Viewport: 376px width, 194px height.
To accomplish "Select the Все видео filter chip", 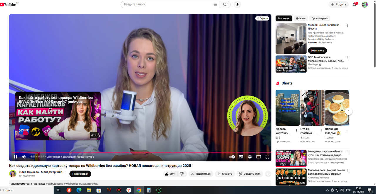I will point(284,18).
